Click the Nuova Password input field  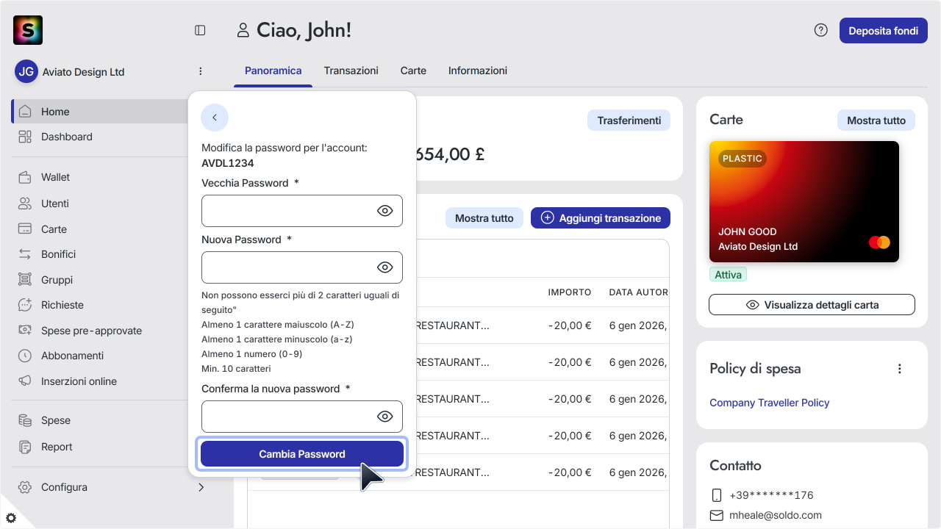pos(302,267)
